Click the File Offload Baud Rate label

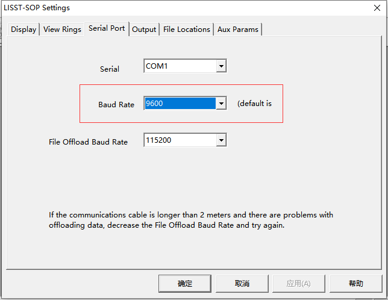click(88, 142)
